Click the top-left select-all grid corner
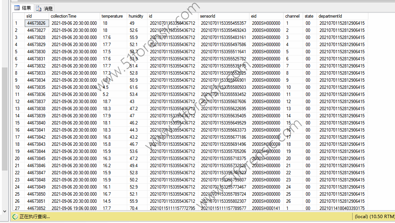The image size is (395, 223). point(18,16)
